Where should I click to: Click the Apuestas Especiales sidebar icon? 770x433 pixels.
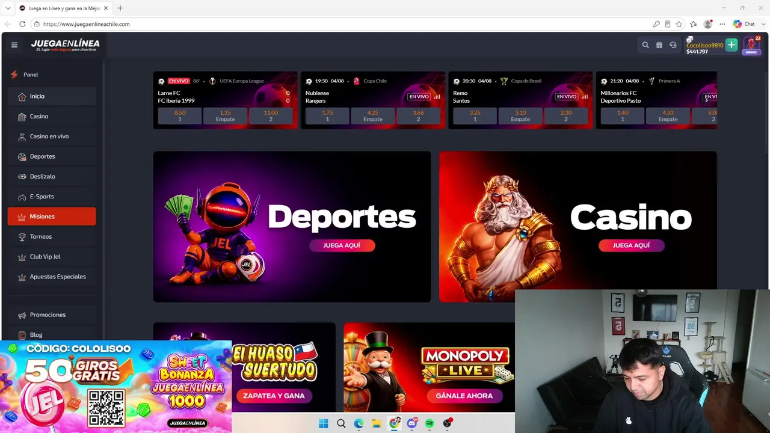tap(22, 277)
